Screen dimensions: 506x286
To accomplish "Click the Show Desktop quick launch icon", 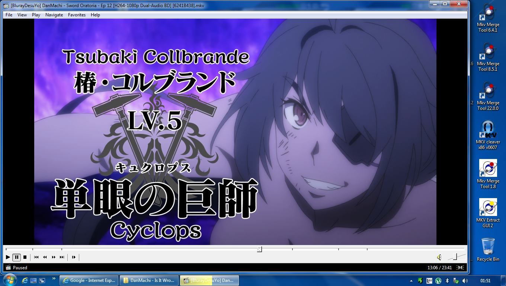I will click(33, 280).
